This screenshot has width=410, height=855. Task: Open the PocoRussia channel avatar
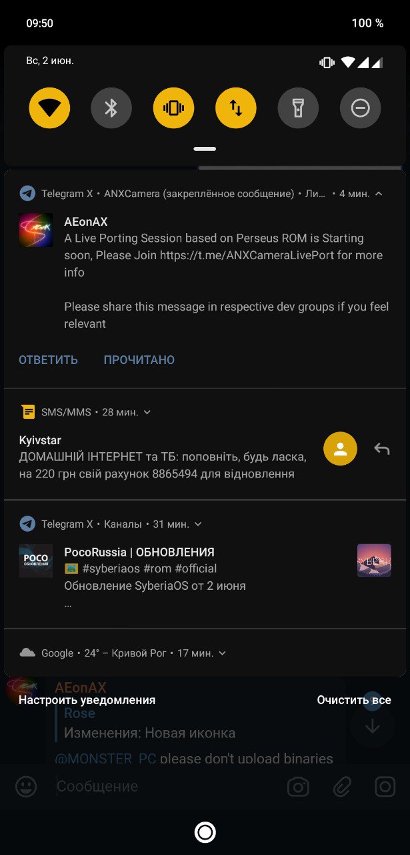point(35,560)
